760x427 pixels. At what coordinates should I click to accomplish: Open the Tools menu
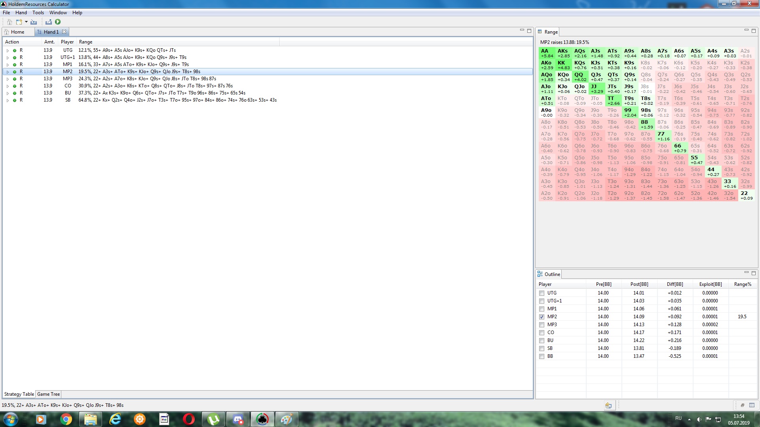38,13
